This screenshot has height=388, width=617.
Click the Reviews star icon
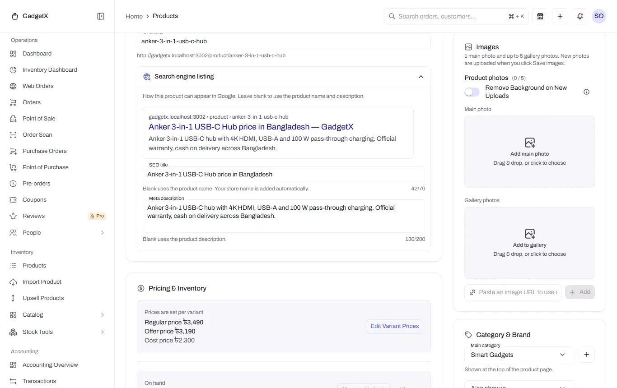13,216
